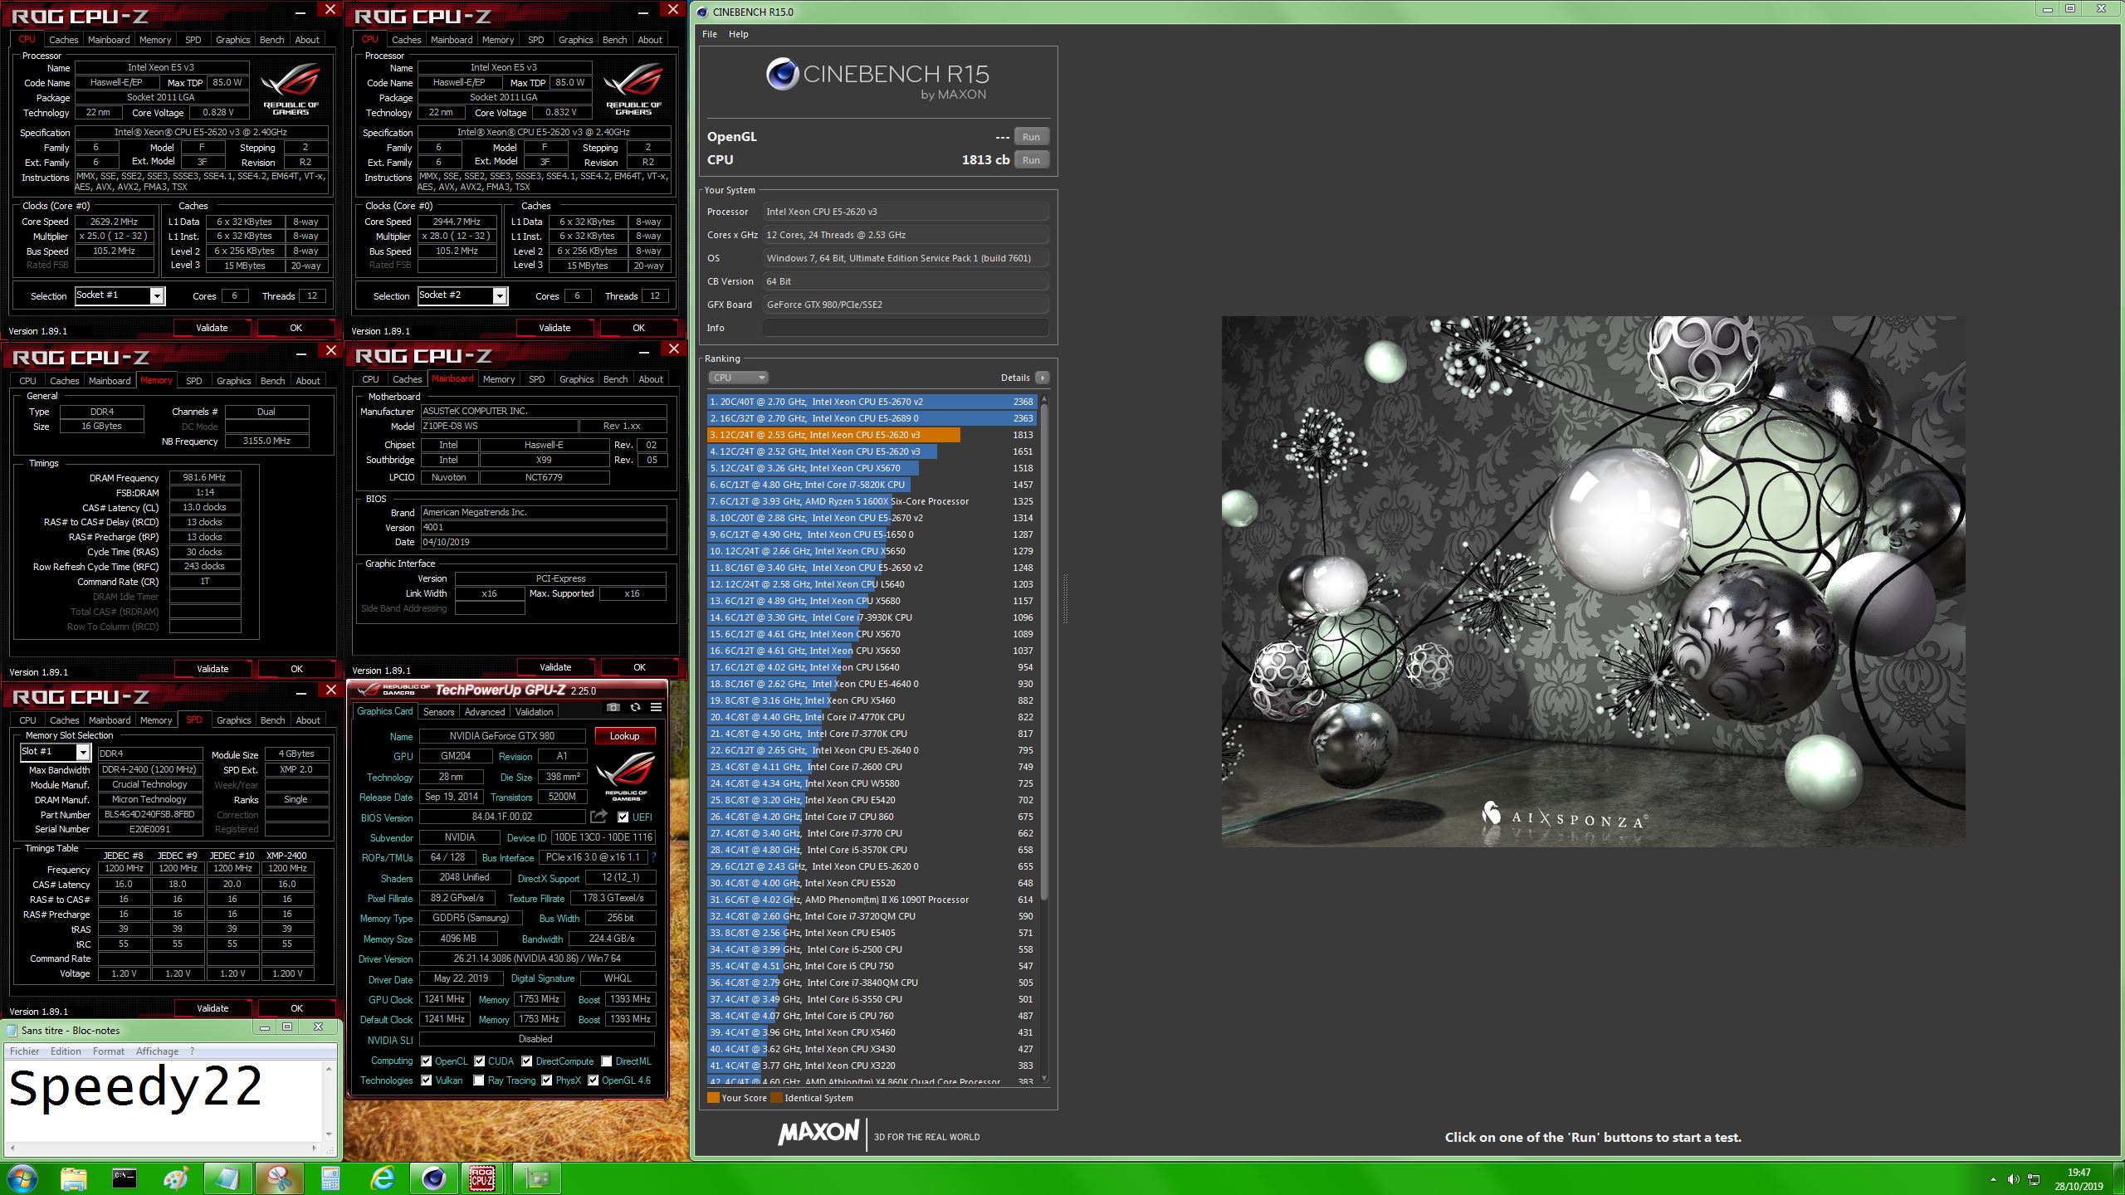Click the network tray icon
The width and height of the screenshot is (2125, 1195).
pyautogui.click(x=2034, y=1179)
